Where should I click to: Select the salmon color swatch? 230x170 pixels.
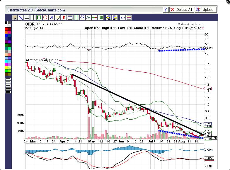pyautogui.click(x=9, y=55)
